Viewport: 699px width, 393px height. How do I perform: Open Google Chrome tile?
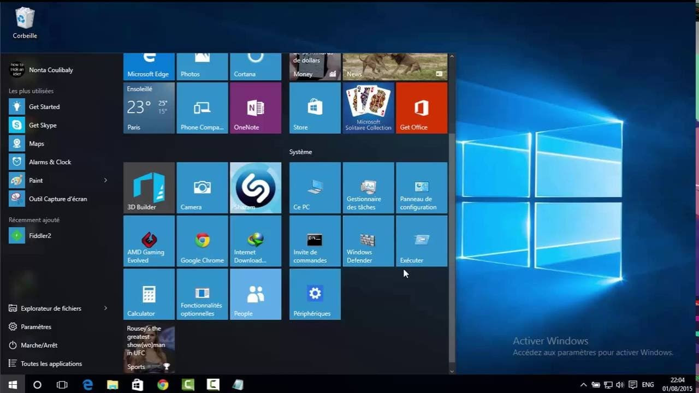[202, 241]
